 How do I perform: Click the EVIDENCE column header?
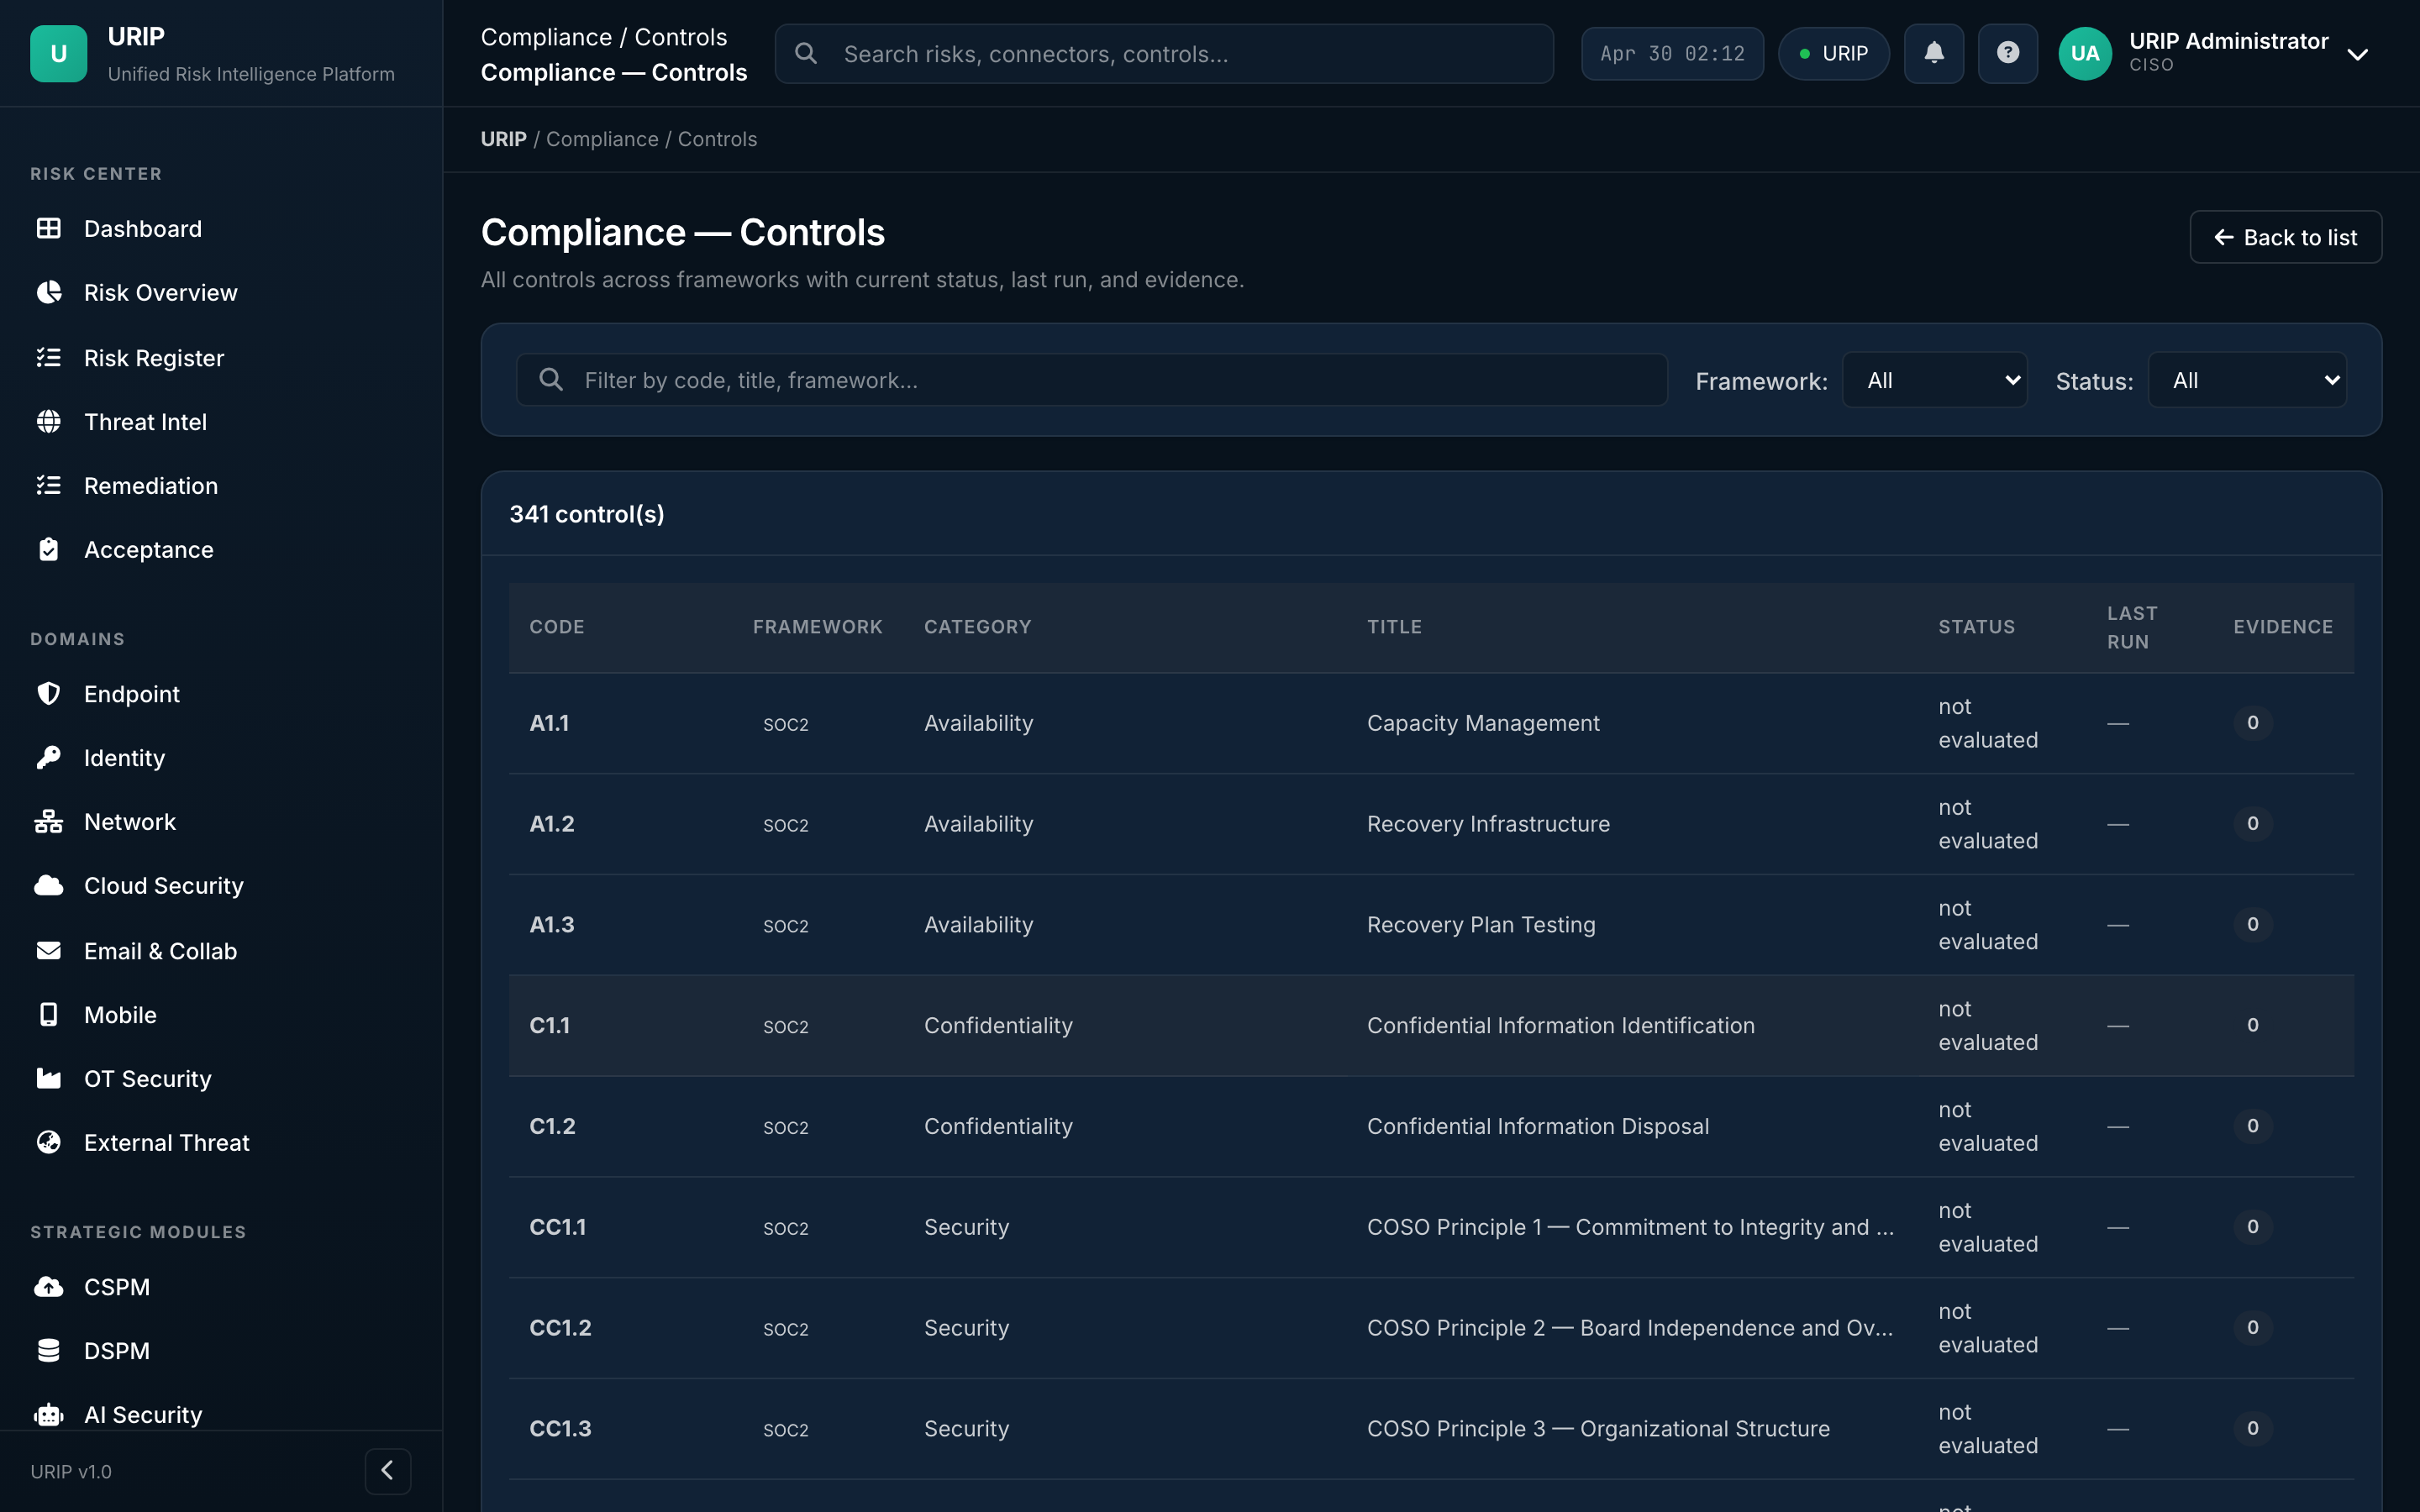2283,627
